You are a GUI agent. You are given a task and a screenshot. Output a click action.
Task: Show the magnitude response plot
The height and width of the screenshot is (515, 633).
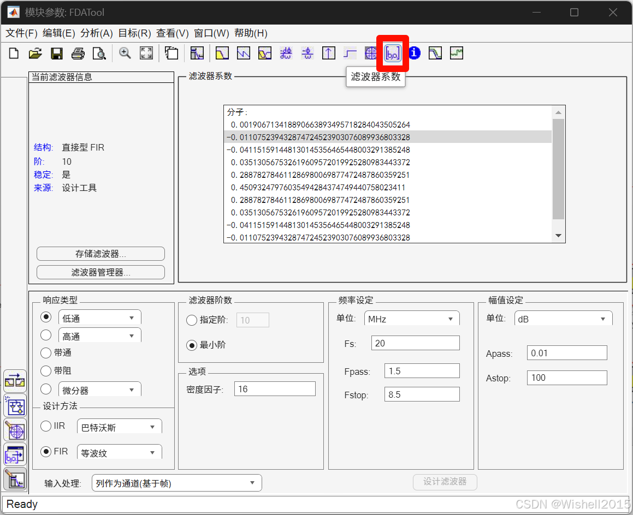pos(222,53)
